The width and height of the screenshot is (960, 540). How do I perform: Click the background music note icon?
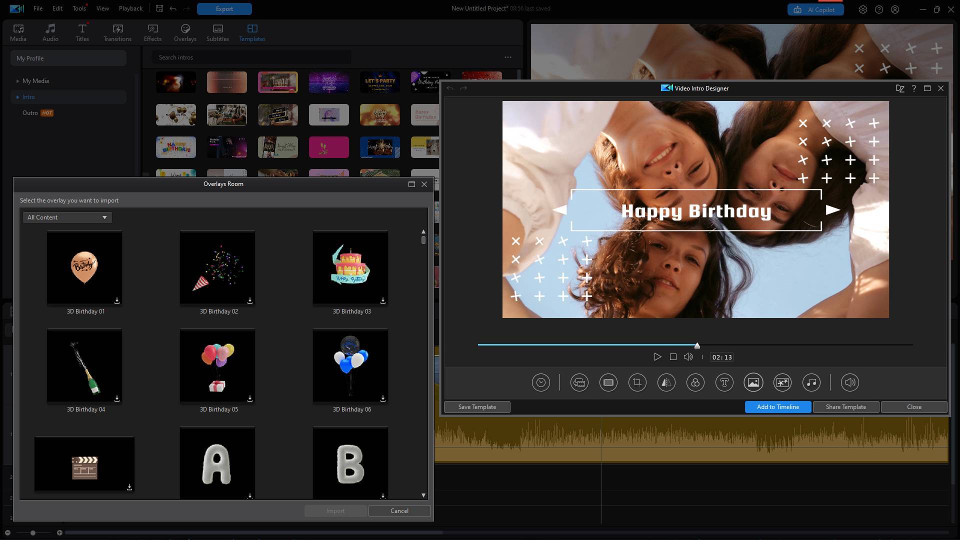(811, 383)
